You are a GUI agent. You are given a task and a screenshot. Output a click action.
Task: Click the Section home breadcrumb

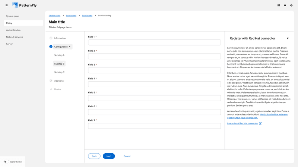54,16
